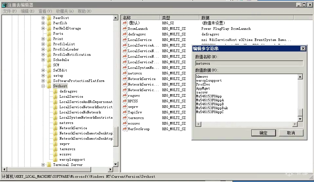
Task: Select the ProfileNotification key
Action: 72,54
